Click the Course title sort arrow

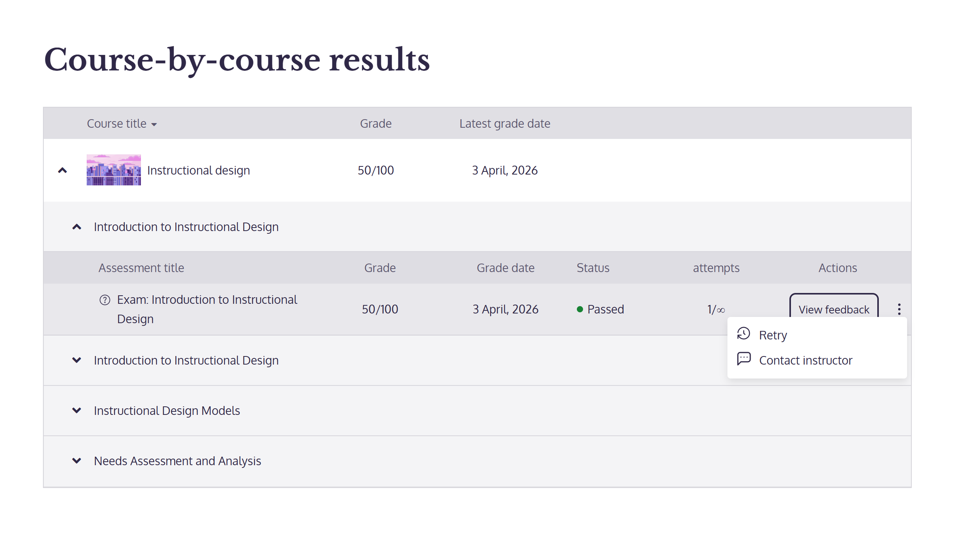154,125
